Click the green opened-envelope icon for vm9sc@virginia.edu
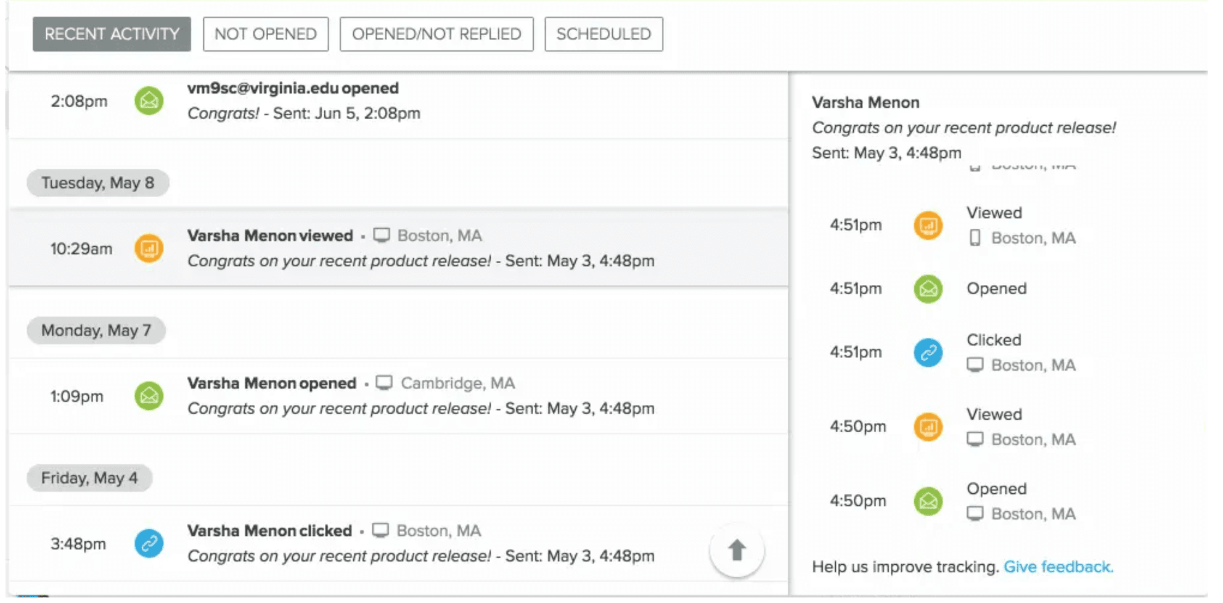Screen dimensions: 1223x603 pyautogui.click(x=148, y=102)
